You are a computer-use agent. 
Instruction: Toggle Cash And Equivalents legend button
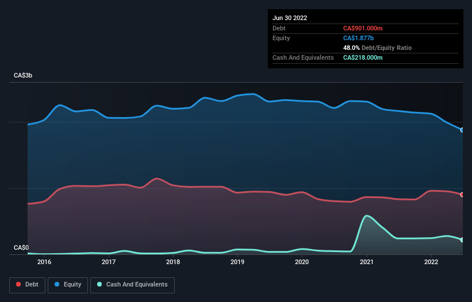[x=132, y=285]
